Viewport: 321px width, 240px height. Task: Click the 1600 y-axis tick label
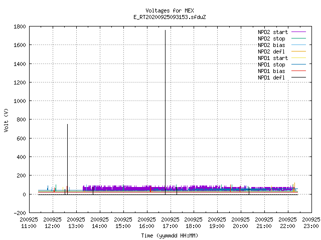[20, 45]
